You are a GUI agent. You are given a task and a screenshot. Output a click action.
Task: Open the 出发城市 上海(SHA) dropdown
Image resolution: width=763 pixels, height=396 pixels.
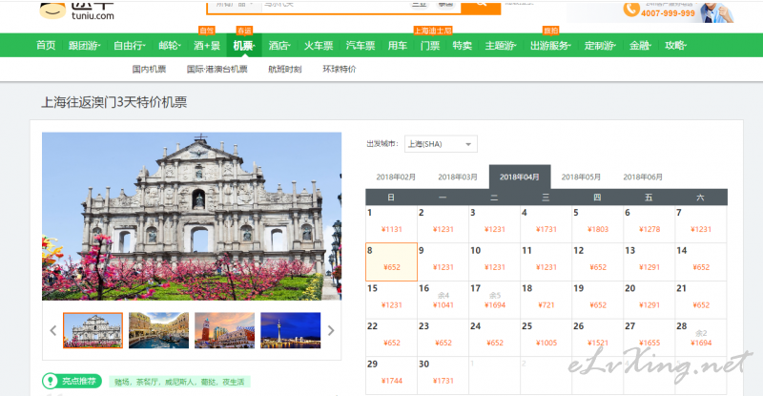coord(441,144)
